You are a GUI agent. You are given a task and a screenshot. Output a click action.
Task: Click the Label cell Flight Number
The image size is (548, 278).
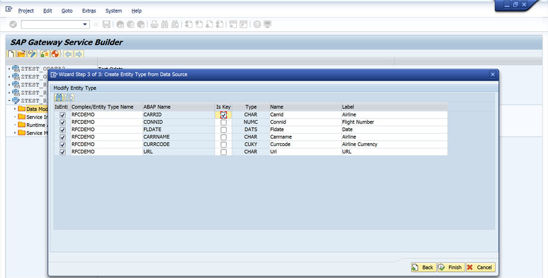click(x=394, y=122)
